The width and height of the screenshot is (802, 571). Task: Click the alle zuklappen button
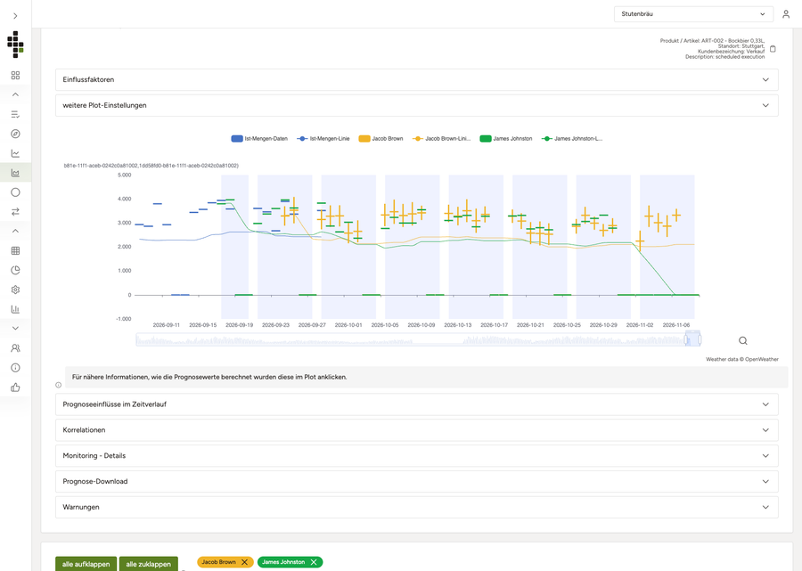(148, 564)
